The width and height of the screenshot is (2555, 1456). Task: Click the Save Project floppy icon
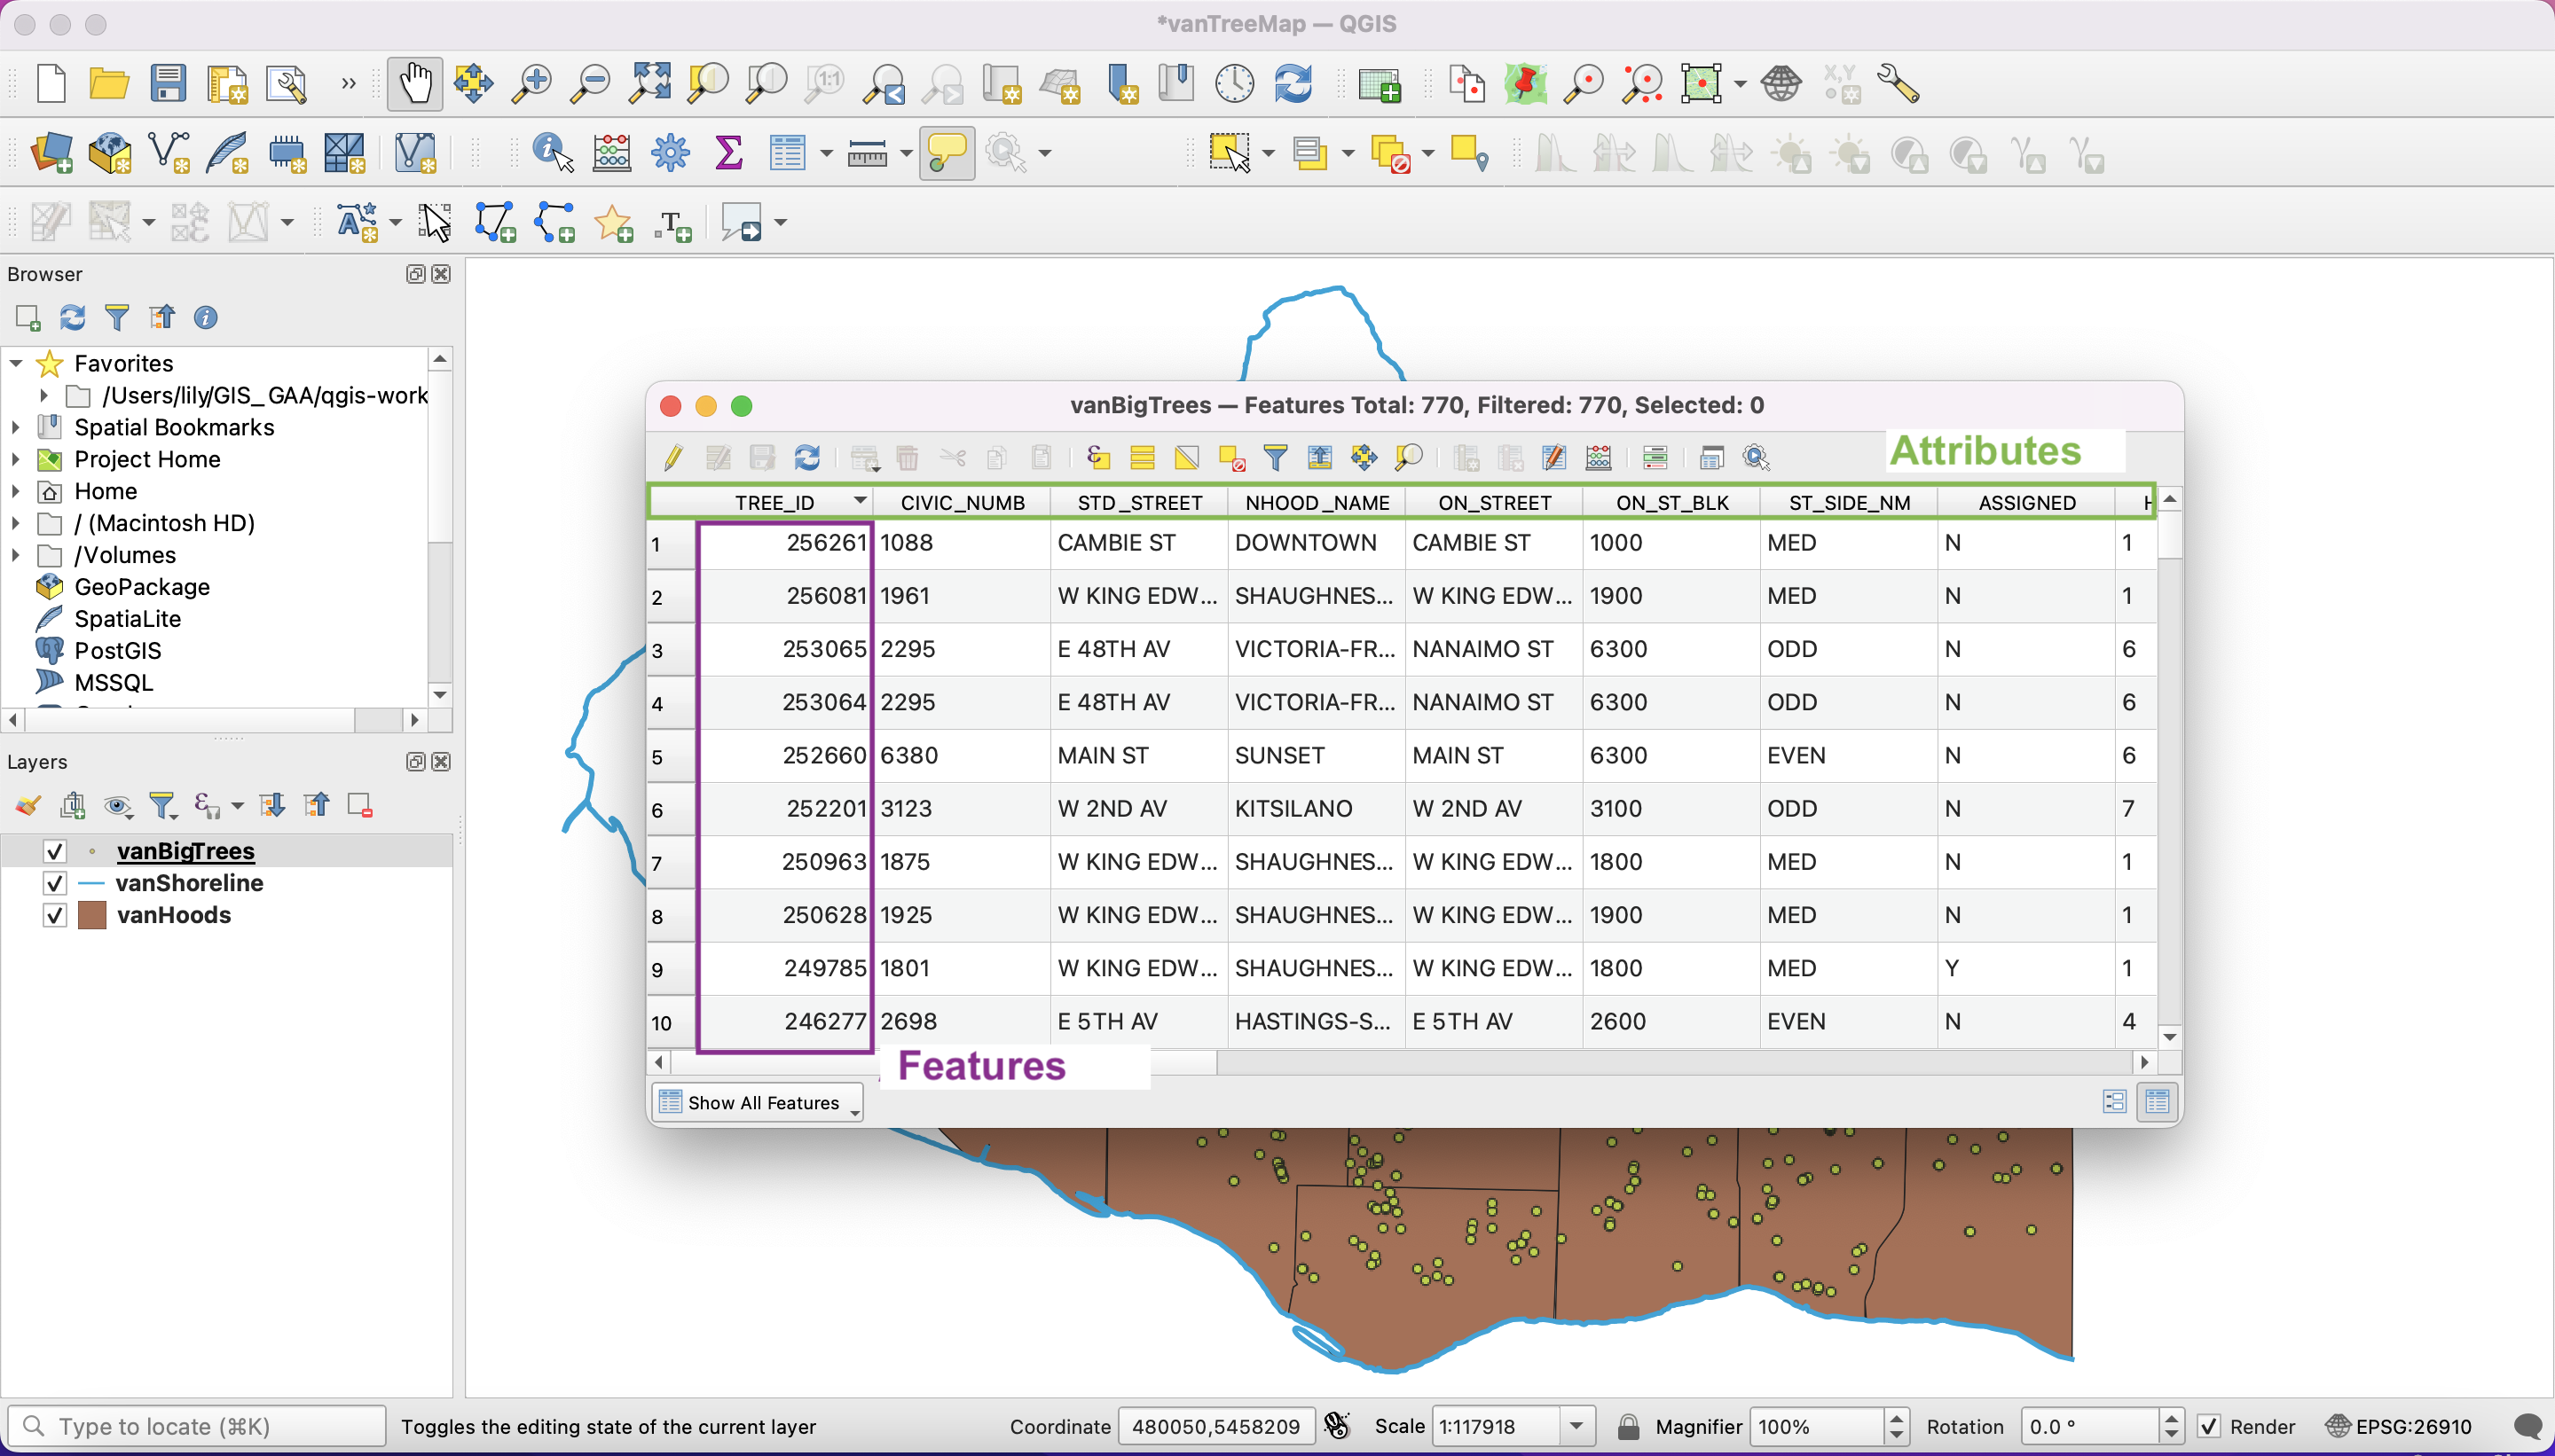pyautogui.click(x=168, y=84)
